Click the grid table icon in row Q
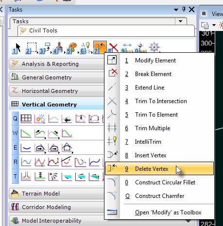 pyautogui.click(x=26, y=119)
